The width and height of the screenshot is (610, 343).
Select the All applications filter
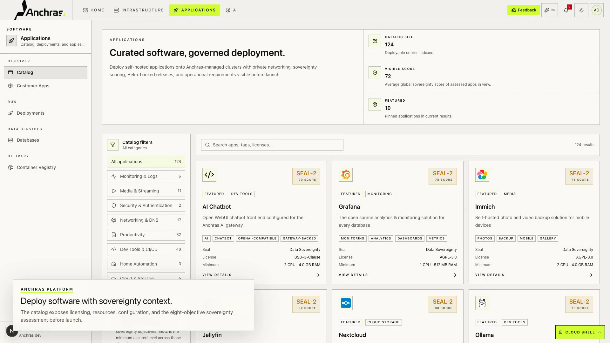(146, 162)
